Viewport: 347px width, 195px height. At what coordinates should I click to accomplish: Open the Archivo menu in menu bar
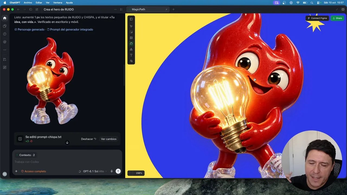[x=28, y=2]
